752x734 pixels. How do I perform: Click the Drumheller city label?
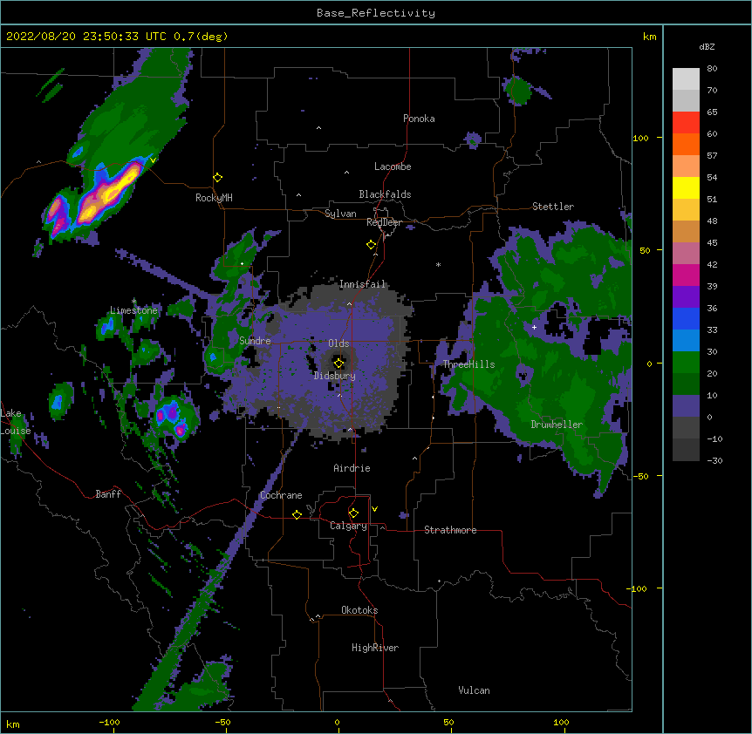coord(557,425)
